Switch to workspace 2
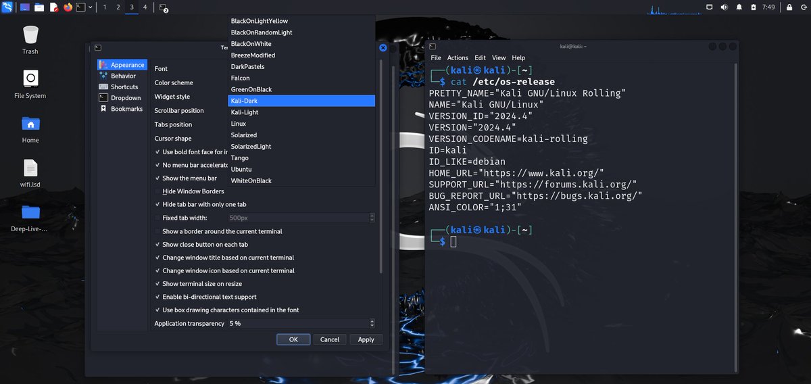This screenshot has width=811, height=384. [118, 7]
